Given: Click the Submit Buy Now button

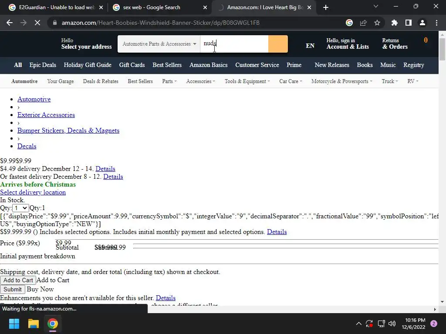Looking at the screenshot, I should (13, 289).
